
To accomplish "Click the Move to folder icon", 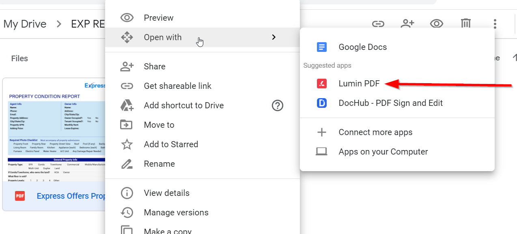I will [127, 125].
